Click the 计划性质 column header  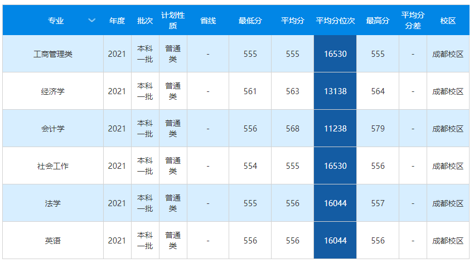173,21
